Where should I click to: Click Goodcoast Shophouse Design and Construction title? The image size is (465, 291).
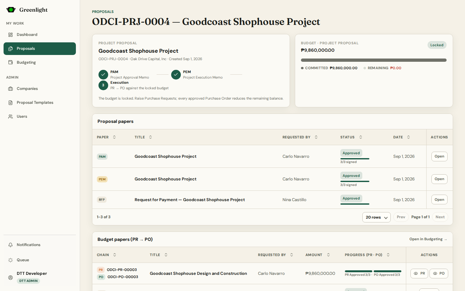tap(198, 274)
